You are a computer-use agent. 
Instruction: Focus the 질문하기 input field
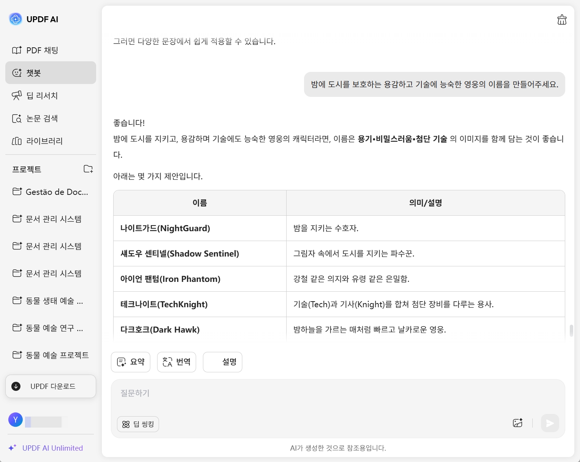[x=338, y=394]
